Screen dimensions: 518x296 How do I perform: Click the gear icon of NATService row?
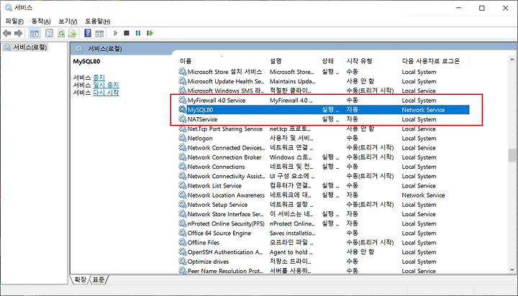click(182, 119)
